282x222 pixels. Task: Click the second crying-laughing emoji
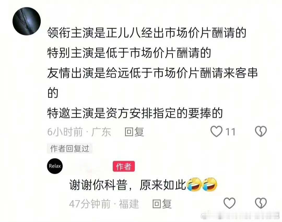(x=209, y=185)
